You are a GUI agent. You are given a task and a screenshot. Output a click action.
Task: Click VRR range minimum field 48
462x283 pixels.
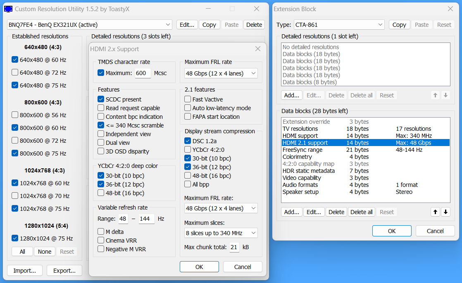(x=123, y=219)
